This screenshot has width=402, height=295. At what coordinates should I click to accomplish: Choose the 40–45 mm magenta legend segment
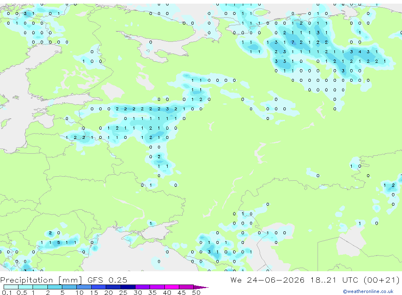172,287
